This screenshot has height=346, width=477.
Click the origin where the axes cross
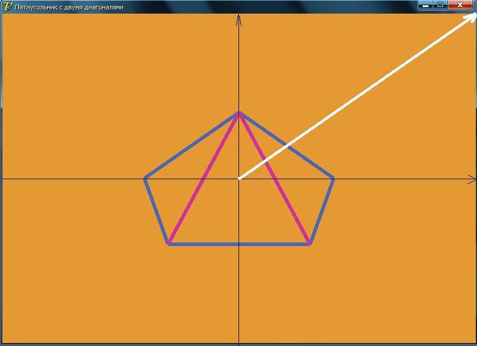(238, 178)
